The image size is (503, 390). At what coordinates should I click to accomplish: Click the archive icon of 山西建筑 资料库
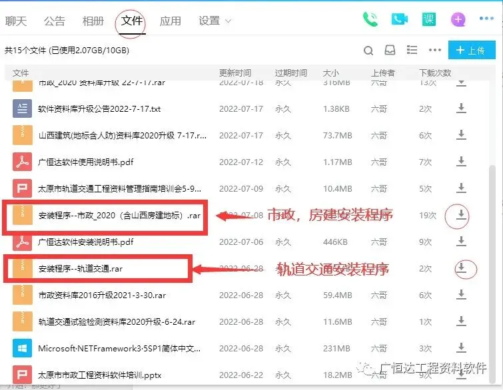point(22,135)
